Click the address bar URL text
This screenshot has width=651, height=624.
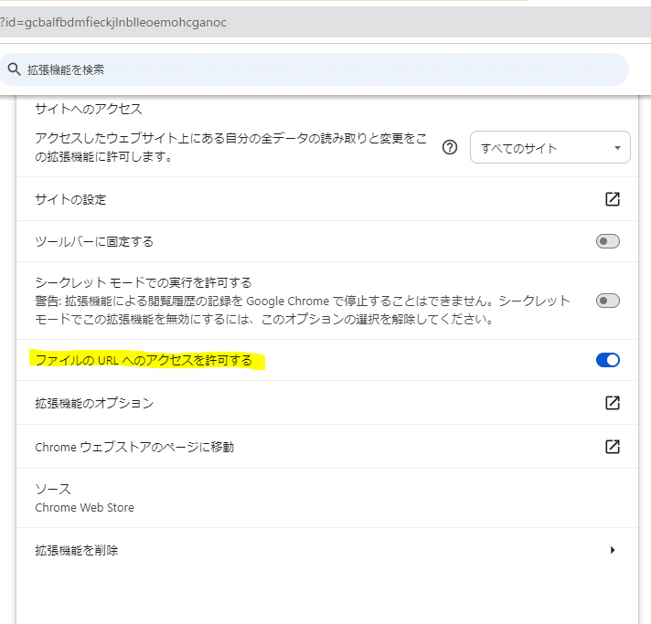click(113, 22)
